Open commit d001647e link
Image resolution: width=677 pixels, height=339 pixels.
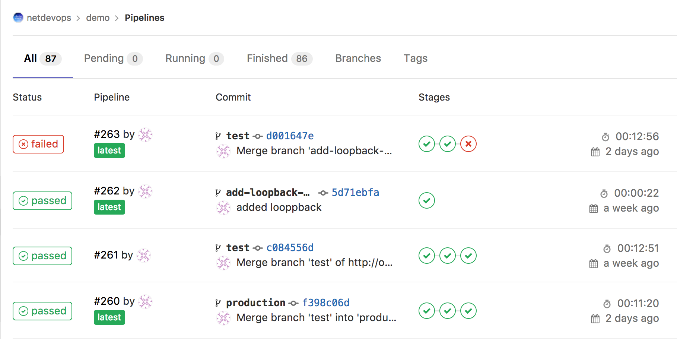[290, 136]
